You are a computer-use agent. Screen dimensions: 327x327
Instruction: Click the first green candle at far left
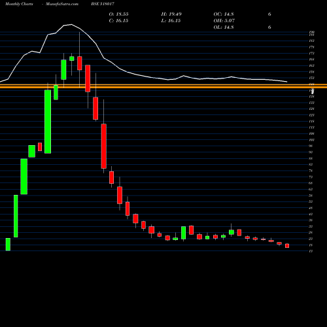tap(8, 244)
